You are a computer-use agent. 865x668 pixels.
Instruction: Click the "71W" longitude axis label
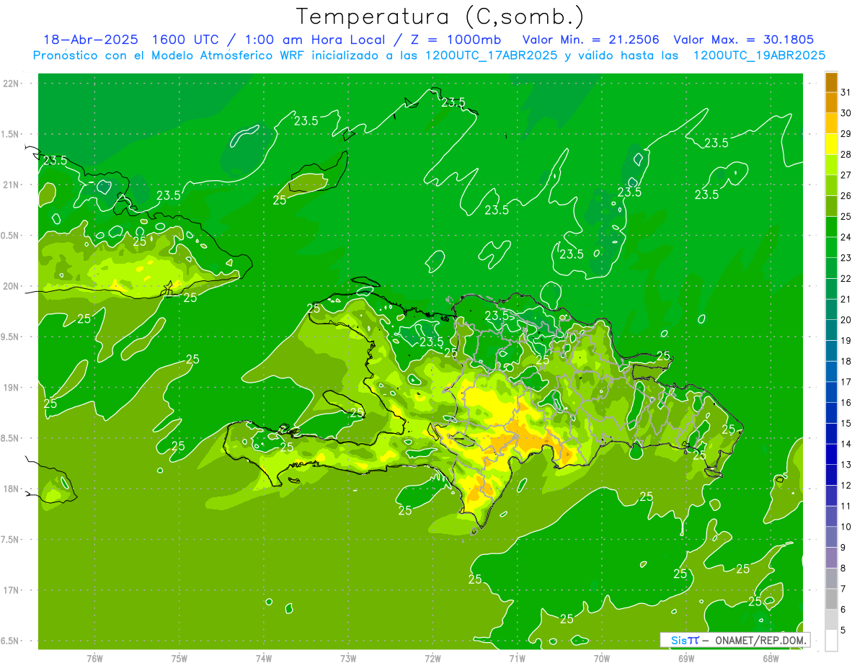[x=517, y=659]
